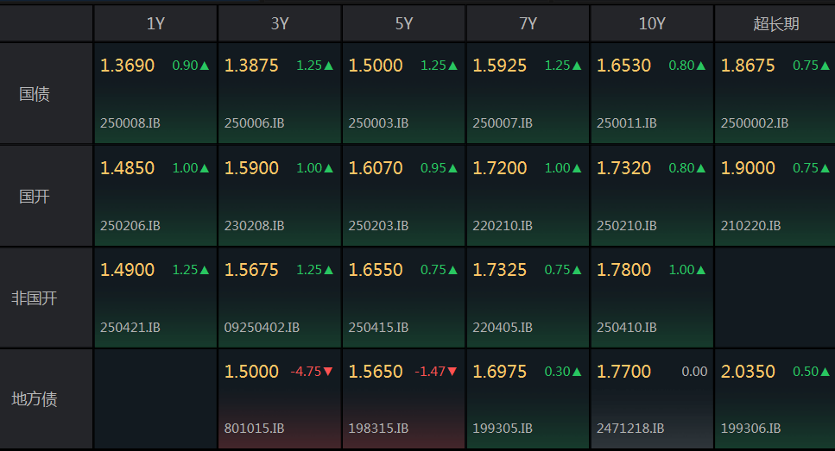Click the 非国开 10Y yield 1.7800
Viewport: 835px width, 451px height.
pyautogui.click(x=623, y=270)
